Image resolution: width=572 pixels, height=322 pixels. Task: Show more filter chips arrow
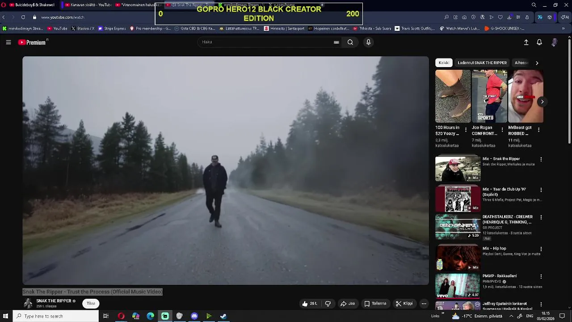pyautogui.click(x=537, y=63)
